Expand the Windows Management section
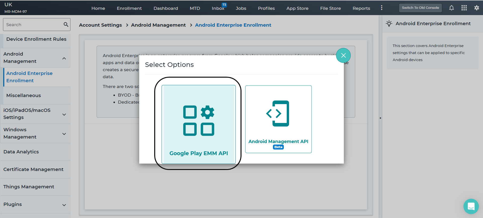483x218 pixels. (x=64, y=134)
